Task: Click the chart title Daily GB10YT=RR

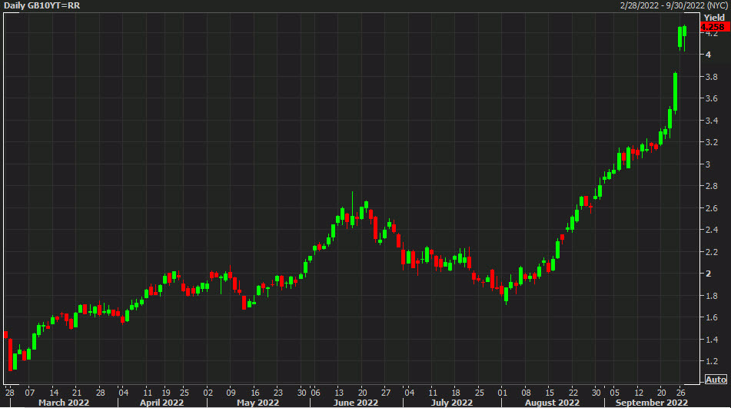Action: [x=42, y=5]
